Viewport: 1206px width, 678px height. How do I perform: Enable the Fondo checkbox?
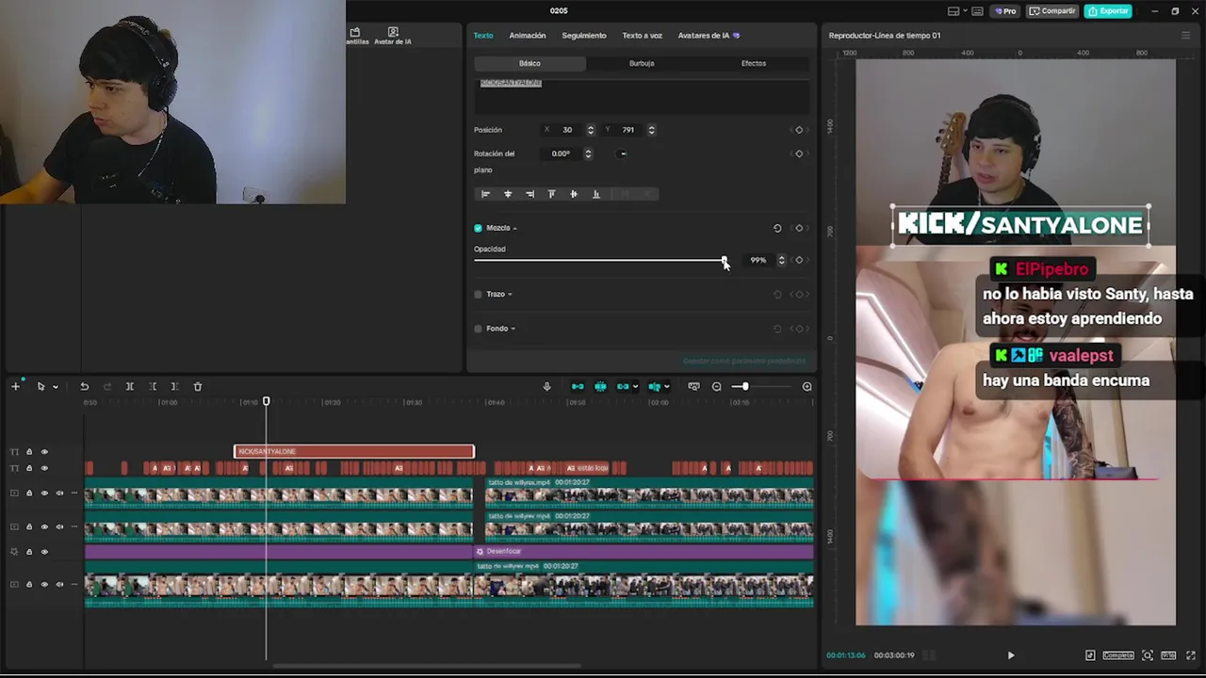[478, 329]
